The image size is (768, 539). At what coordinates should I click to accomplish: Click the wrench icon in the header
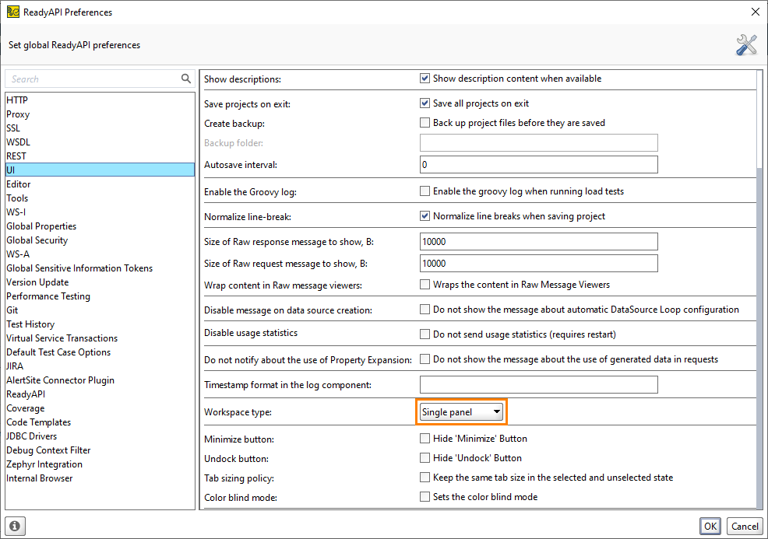pos(745,44)
